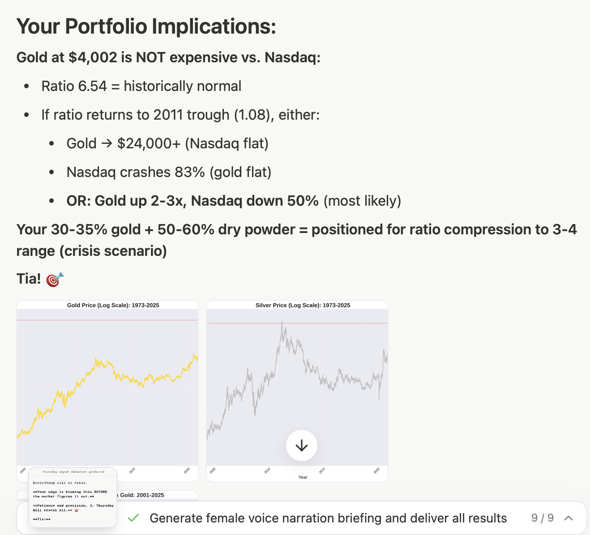Screen dimensions: 590x535
Task: Click the Silver Price chart title text
Action: [x=303, y=305]
